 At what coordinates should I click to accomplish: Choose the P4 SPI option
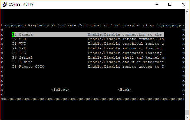pyautogui.click(x=88, y=48)
